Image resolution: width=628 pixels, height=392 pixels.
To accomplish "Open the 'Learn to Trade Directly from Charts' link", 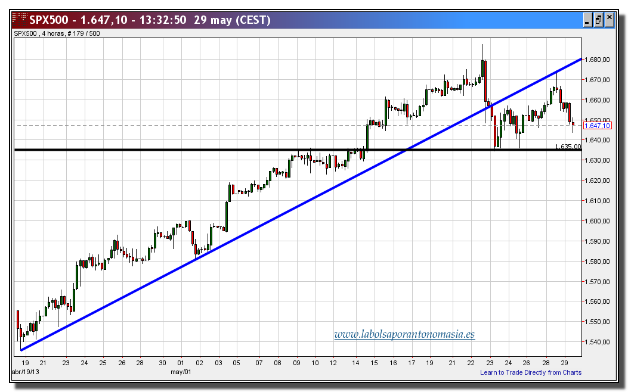I will pos(531,372).
